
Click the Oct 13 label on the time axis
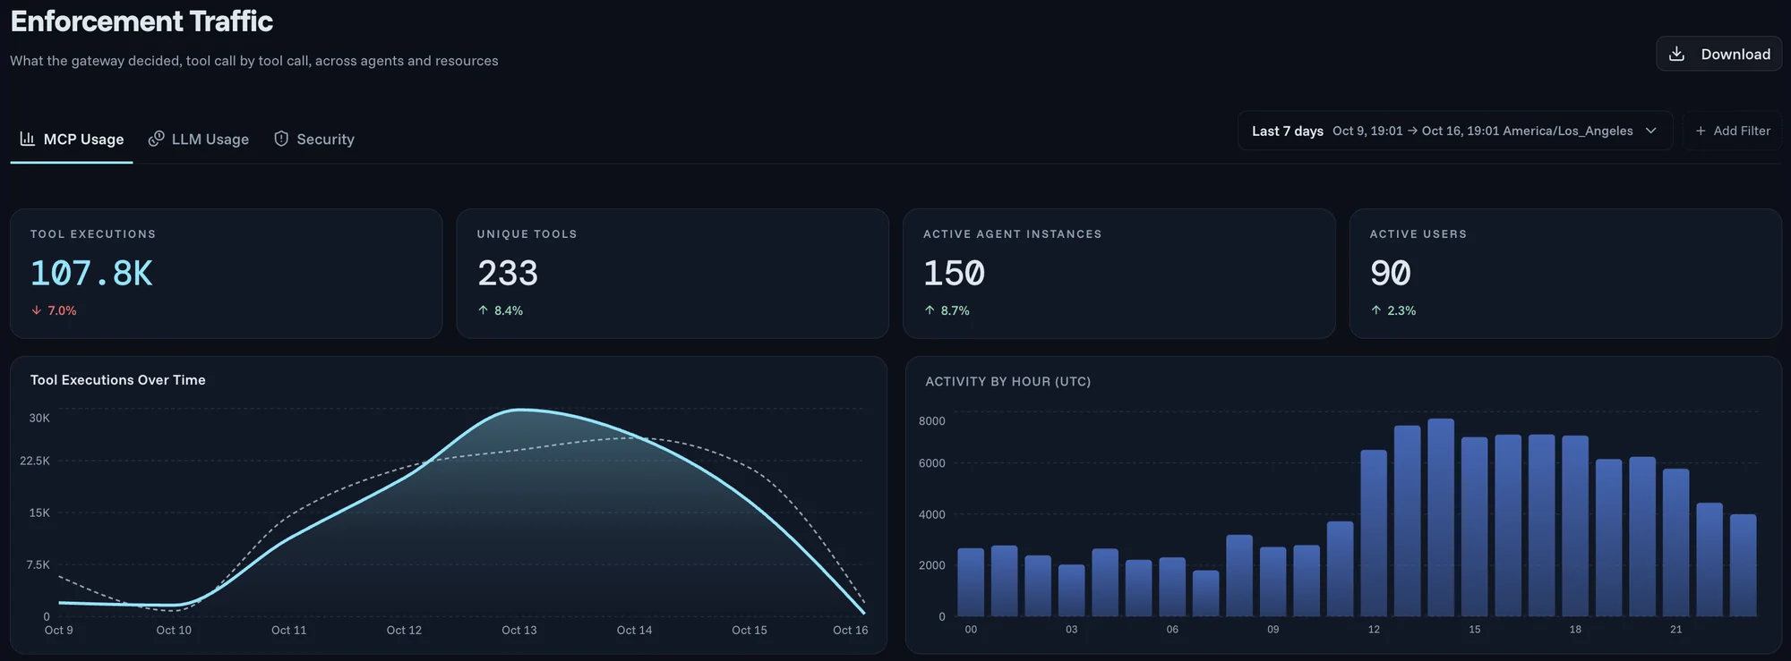coord(519,631)
